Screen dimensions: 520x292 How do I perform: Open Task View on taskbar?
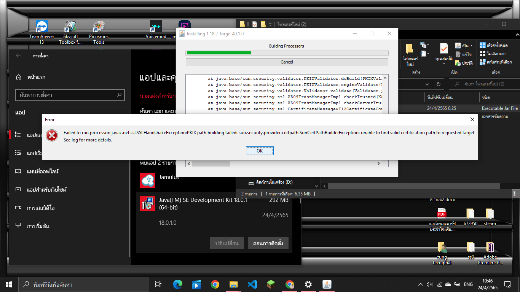[159, 284]
